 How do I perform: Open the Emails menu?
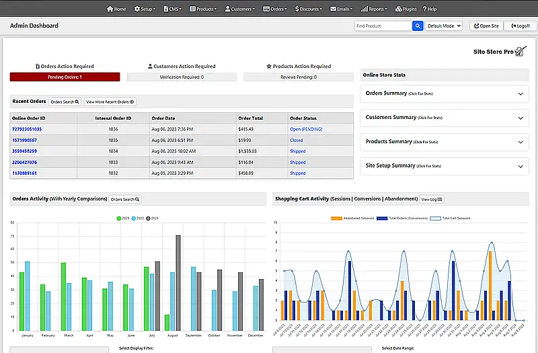pos(342,9)
